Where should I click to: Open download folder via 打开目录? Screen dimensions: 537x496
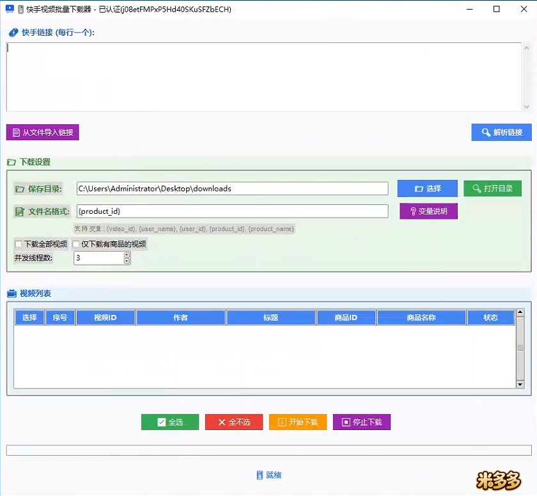[492, 188]
